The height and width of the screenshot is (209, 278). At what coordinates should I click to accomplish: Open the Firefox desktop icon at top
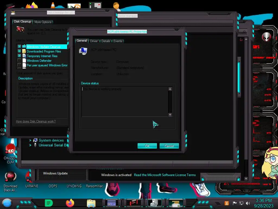pos(32,5)
